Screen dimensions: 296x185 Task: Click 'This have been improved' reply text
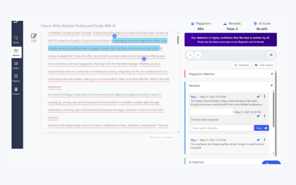point(204,120)
